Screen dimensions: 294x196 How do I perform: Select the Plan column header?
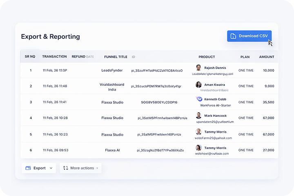245,57
